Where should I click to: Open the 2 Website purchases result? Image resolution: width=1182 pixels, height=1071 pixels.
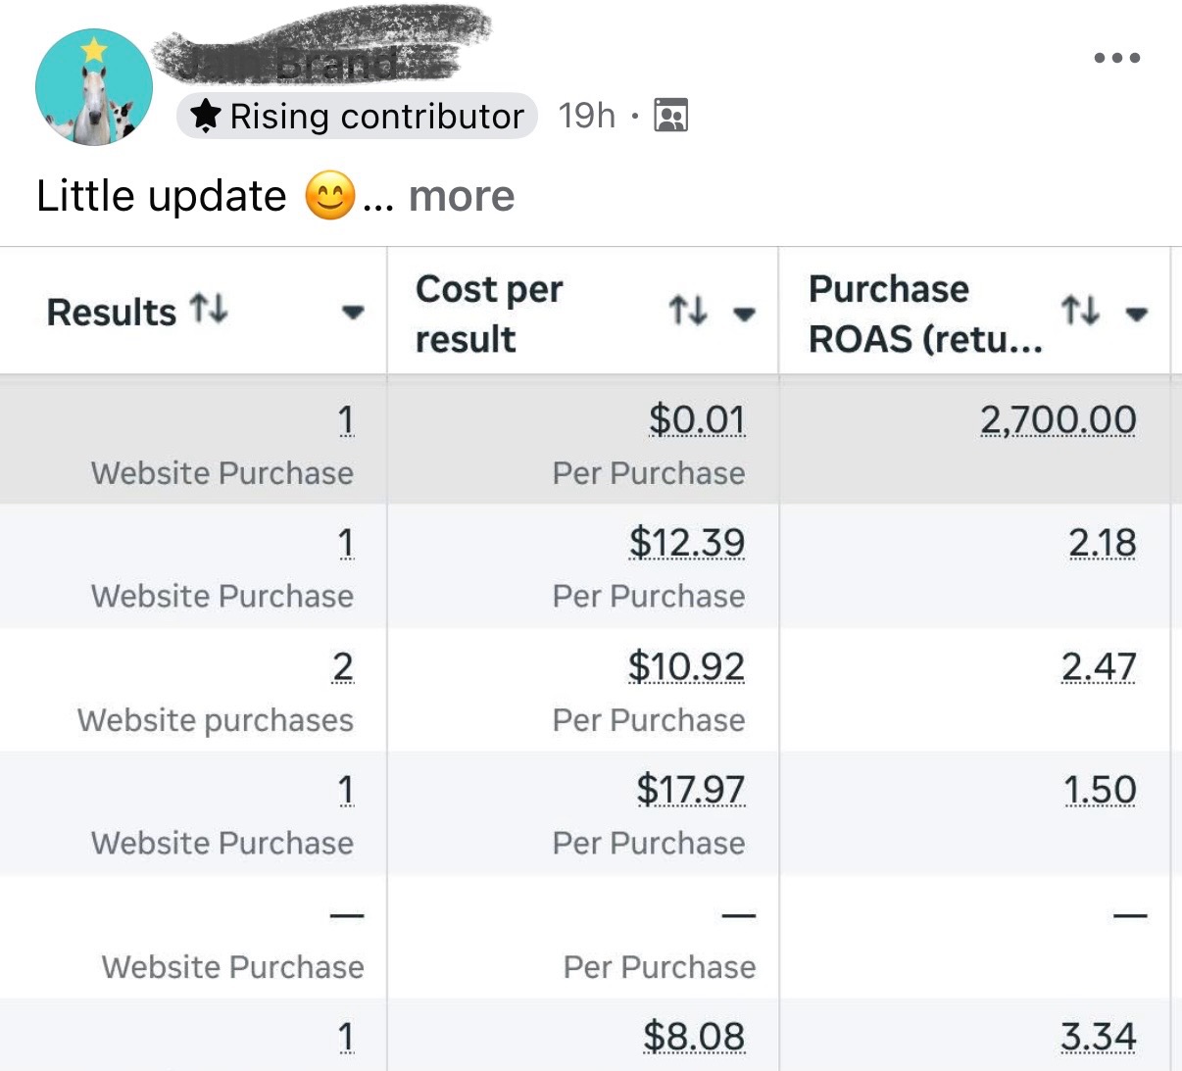pos(342,667)
